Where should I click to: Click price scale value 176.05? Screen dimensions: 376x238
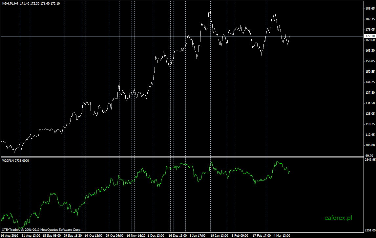point(370,30)
